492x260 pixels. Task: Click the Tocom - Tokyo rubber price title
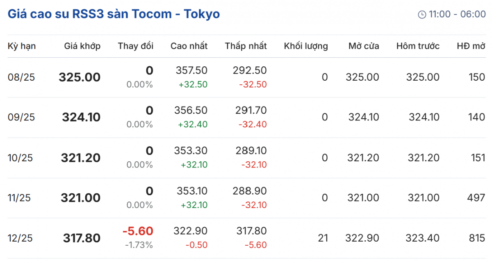point(114,14)
